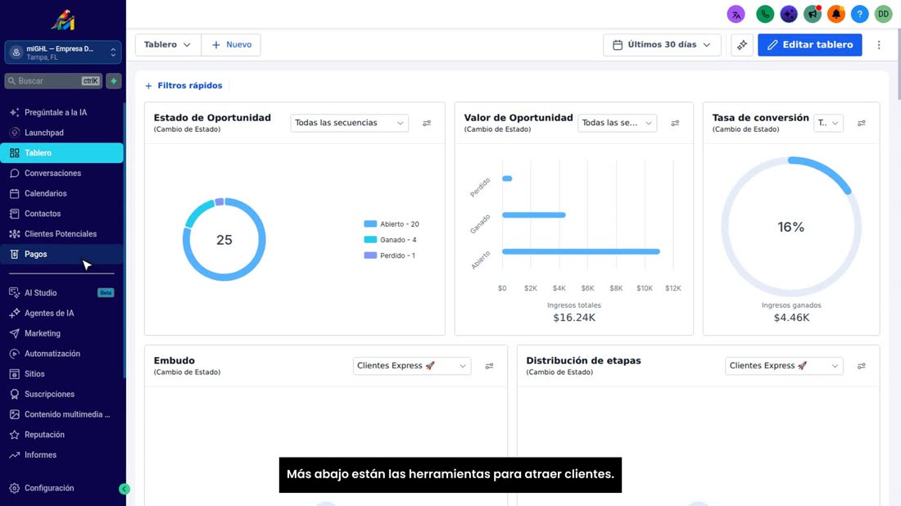
Task: Open the Últimos 30 días date range dropdown
Action: click(x=662, y=45)
